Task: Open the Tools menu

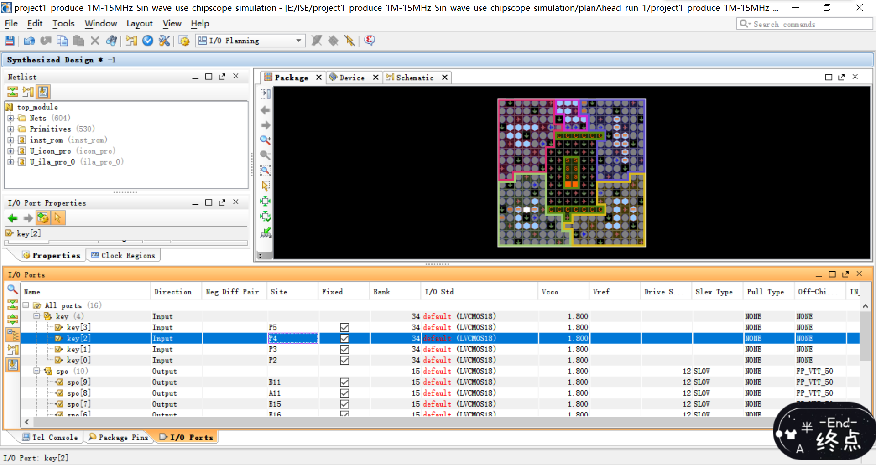Action: coord(63,23)
